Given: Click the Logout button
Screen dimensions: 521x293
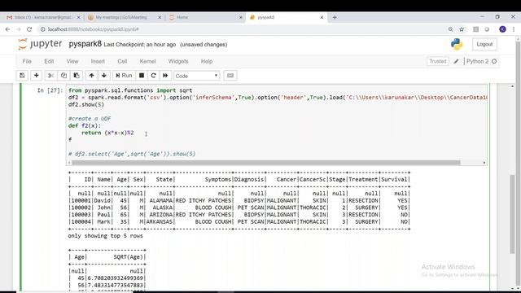Looking at the screenshot, I should [x=484, y=44].
